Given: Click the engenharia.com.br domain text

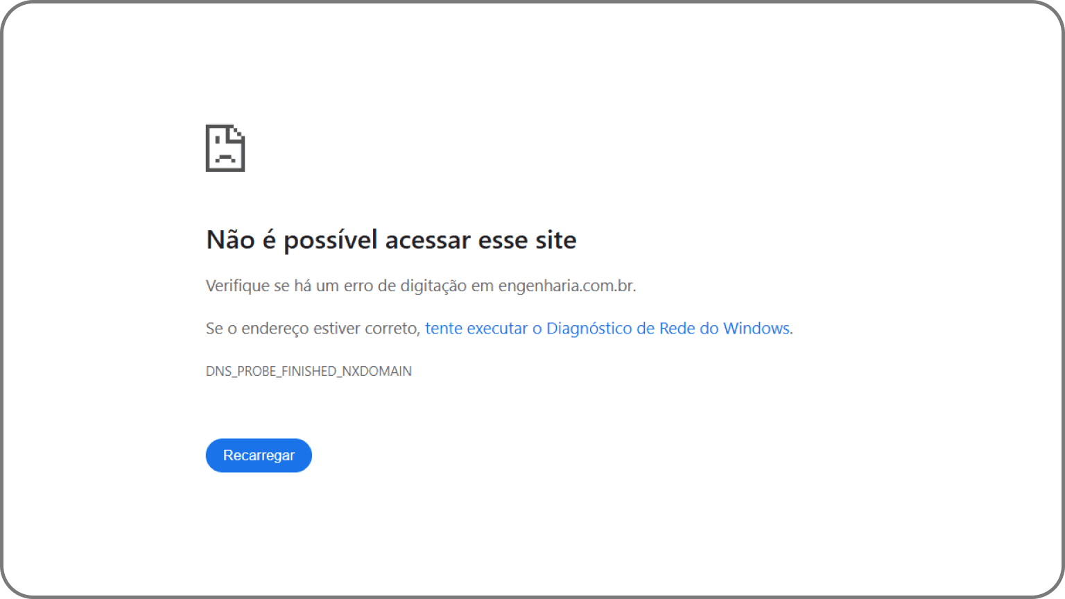Looking at the screenshot, I should coord(566,286).
